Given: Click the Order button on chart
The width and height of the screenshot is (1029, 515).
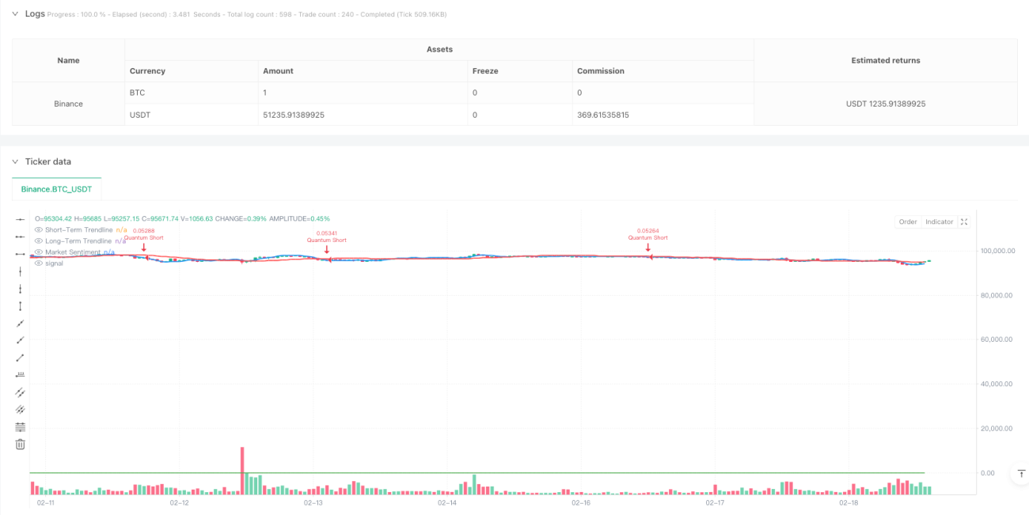Looking at the screenshot, I should [x=908, y=222].
